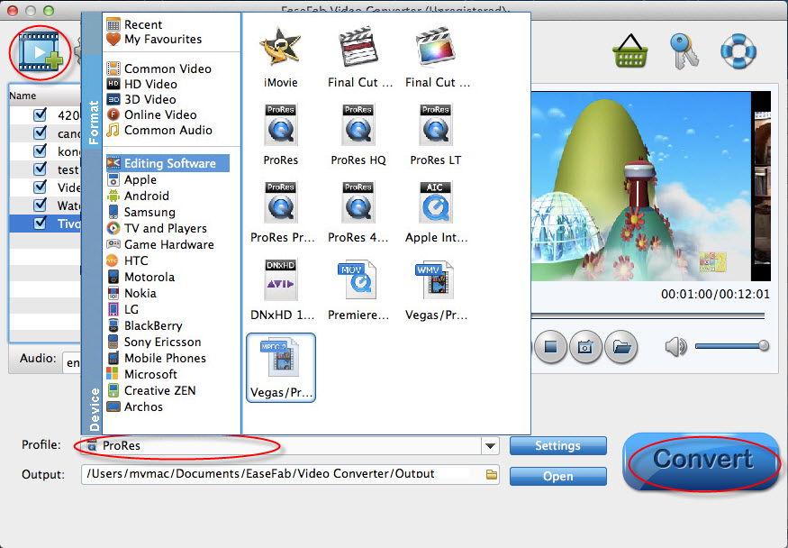Open the lifebuoy help icon
788x548 pixels.
point(738,50)
